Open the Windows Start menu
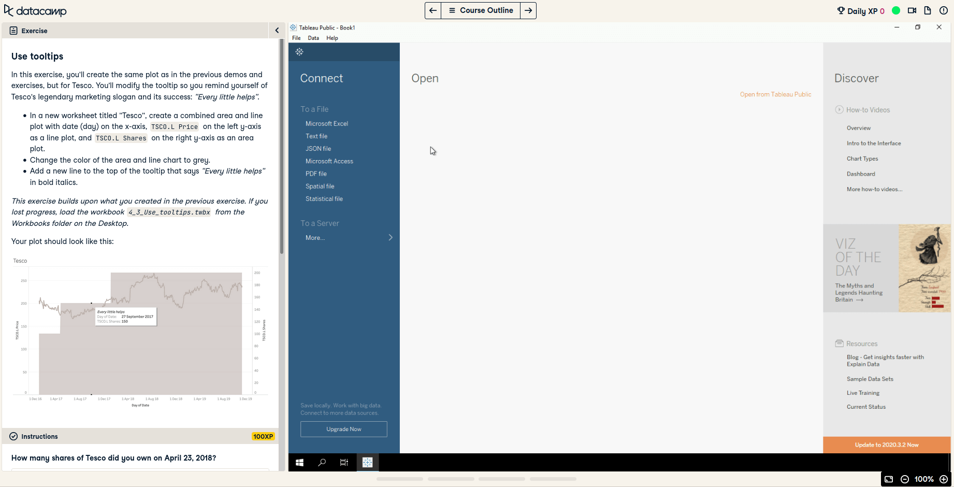954x487 pixels. (x=299, y=462)
